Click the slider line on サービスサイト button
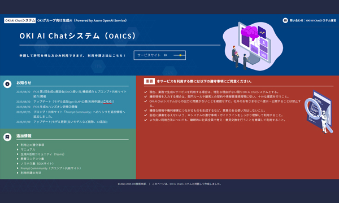This screenshot has height=203, width=339. 179,55
